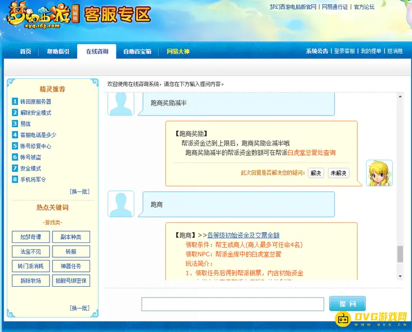Click the 梦幻西游 xyq.163.com logo
Image resolution: width=412 pixels, height=332 pixels.
tap(43, 15)
